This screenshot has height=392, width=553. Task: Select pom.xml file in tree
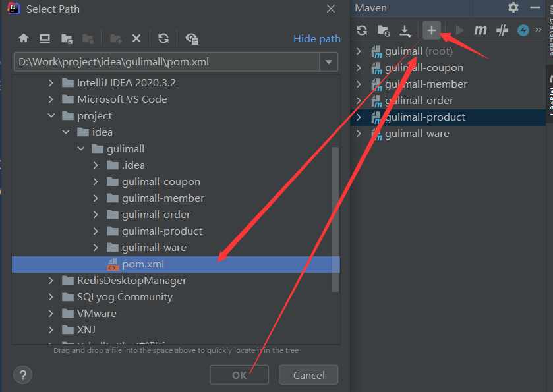[x=175, y=264]
